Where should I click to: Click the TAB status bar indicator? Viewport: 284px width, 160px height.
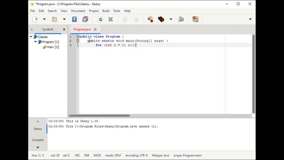[x=87, y=156]
